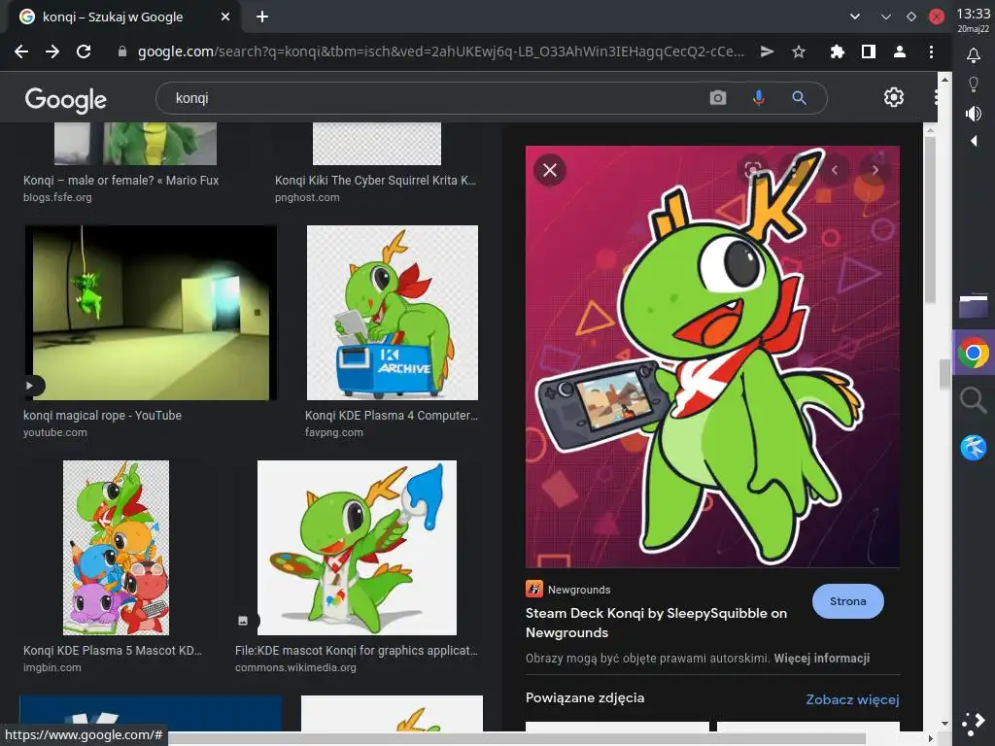995x746 pixels.
Task: Open the window menu diamond icon
Action: (911, 17)
